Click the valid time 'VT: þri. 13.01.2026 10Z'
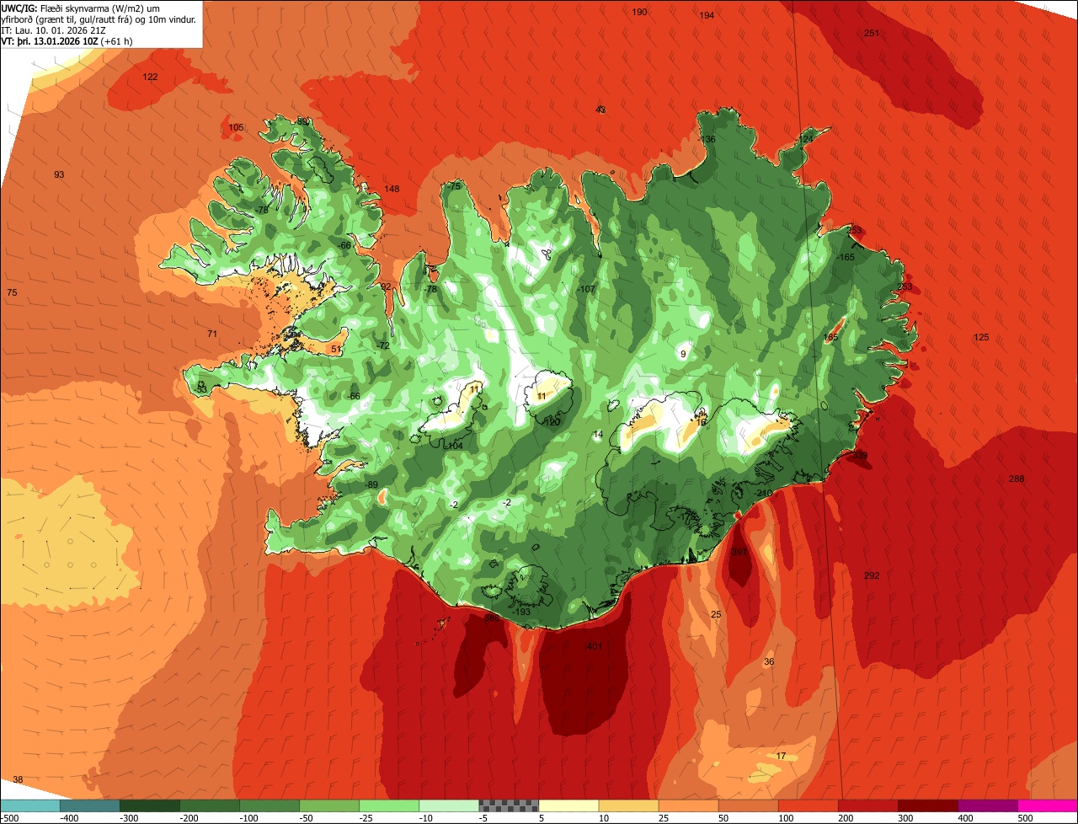1078x824 pixels. [x=50, y=40]
